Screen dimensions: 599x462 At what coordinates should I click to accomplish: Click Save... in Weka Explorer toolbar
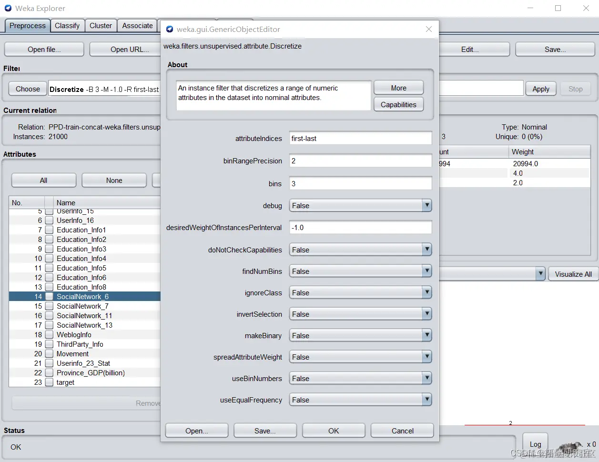(555, 49)
